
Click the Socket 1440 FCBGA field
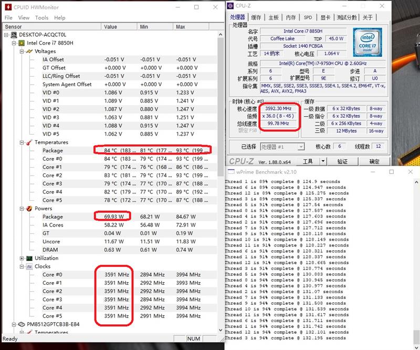coord(303,46)
